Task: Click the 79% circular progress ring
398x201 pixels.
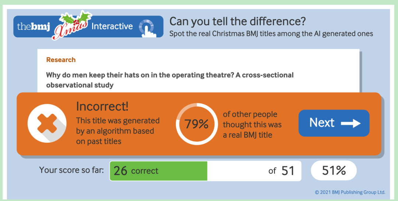Action: pyautogui.click(x=197, y=124)
